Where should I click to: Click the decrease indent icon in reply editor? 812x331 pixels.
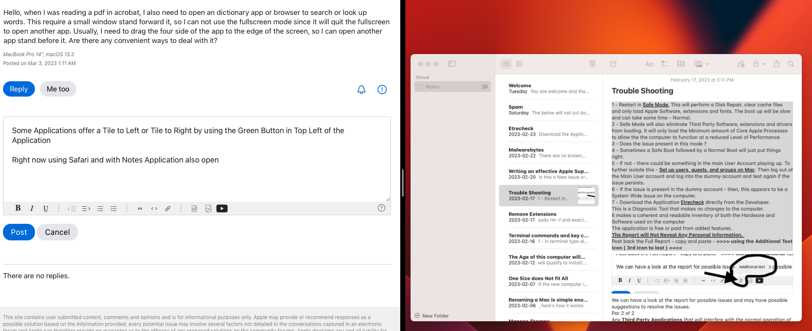(x=72, y=208)
